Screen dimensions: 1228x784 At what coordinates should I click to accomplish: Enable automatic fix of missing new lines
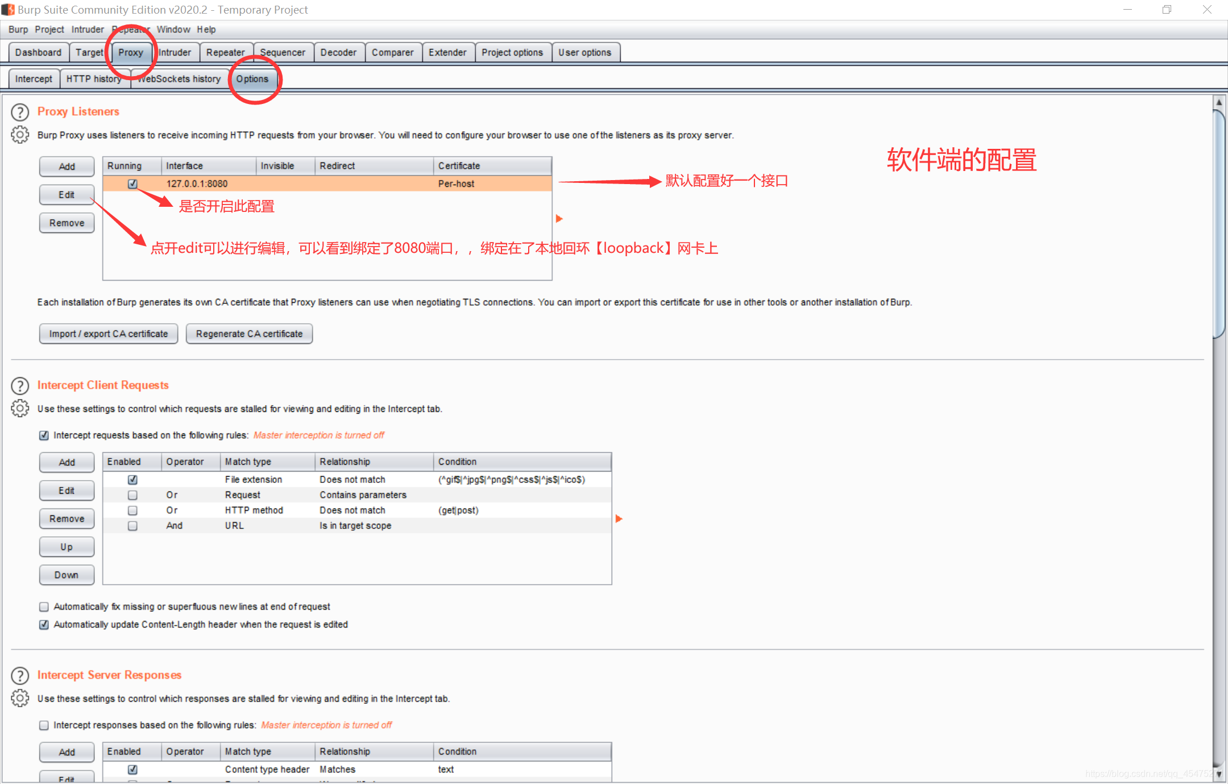[x=44, y=607]
